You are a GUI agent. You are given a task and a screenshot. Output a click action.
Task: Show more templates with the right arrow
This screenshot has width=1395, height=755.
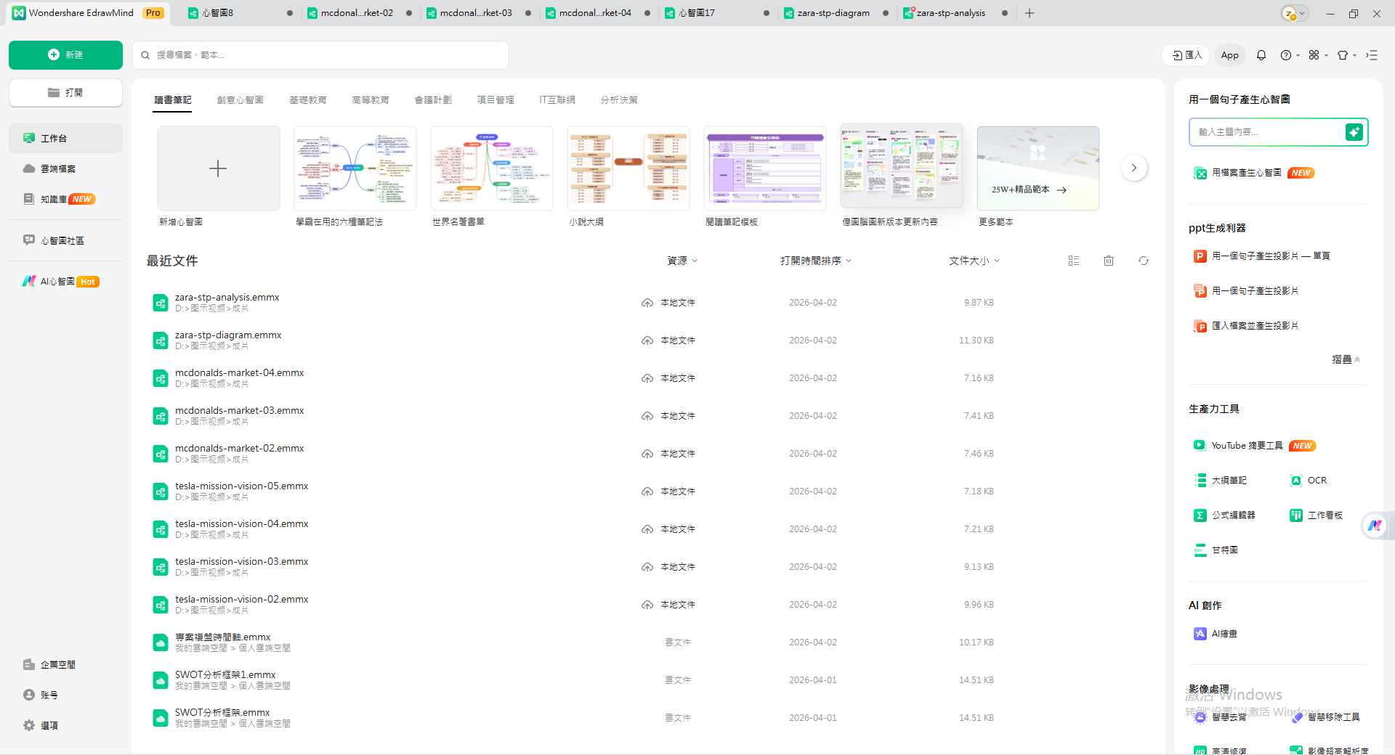pyautogui.click(x=1133, y=168)
